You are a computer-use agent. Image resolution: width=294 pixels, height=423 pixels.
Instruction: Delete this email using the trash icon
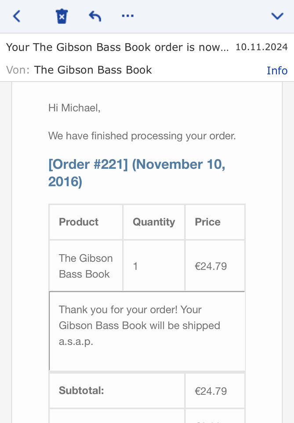pyautogui.click(x=62, y=16)
